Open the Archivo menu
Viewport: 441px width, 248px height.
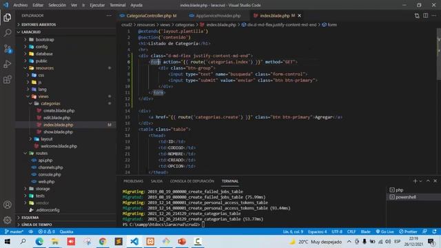coord(20,5)
